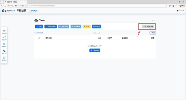Viewport: 186px width, 100px height.
Task: Click the 上传 upload toolbar button
Action: (39, 27)
